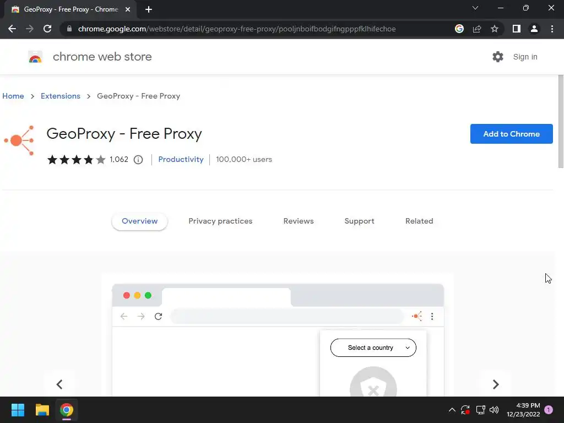
Task: Open Web Store settings gear
Action: click(x=498, y=57)
